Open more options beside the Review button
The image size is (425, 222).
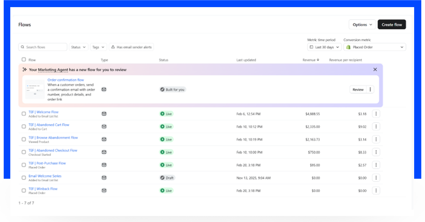(370, 90)
